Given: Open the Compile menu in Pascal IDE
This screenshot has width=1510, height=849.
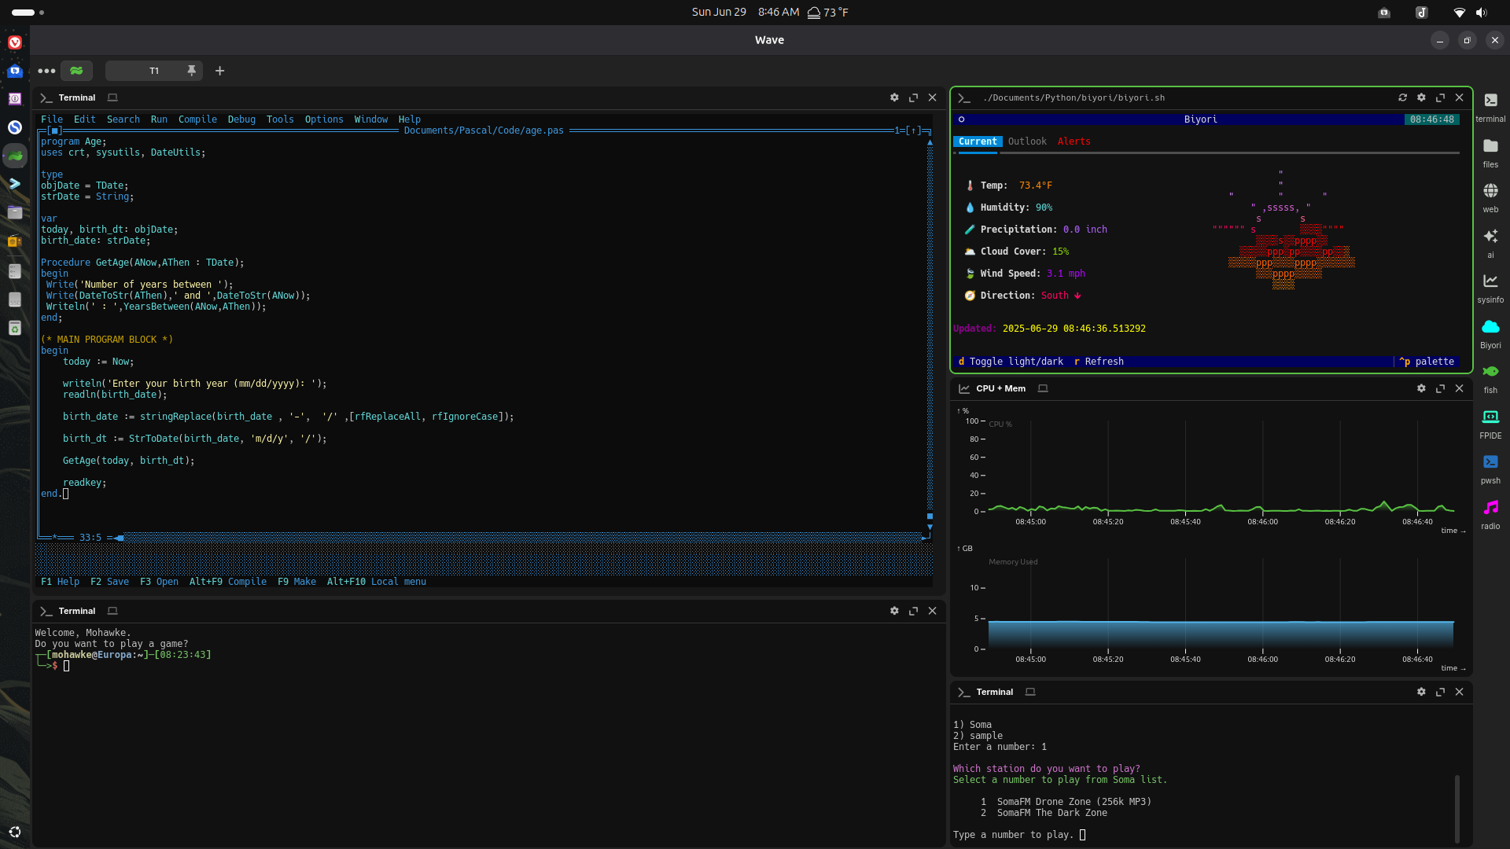Looking at the screenshot, I should 197,119.
